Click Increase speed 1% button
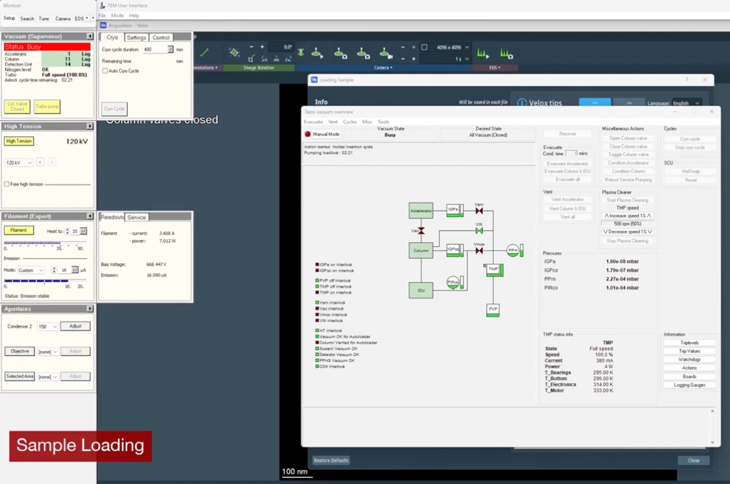The image size is (730, 484). 628,216
